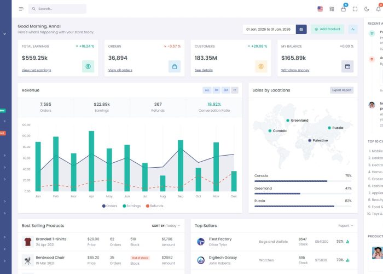This screenshot has height=274, width=383.
Task: Select the 6M revenue filter
Action: (x=225, y=90)
